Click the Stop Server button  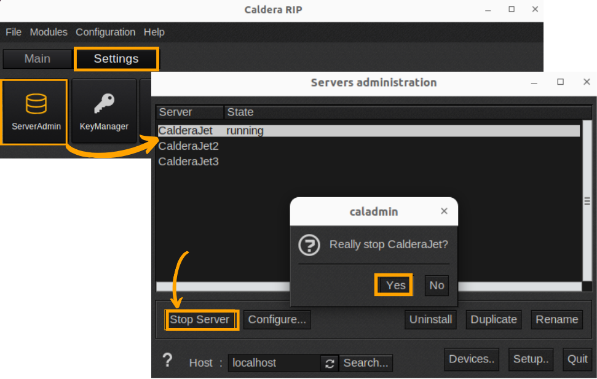pos(201,319)
